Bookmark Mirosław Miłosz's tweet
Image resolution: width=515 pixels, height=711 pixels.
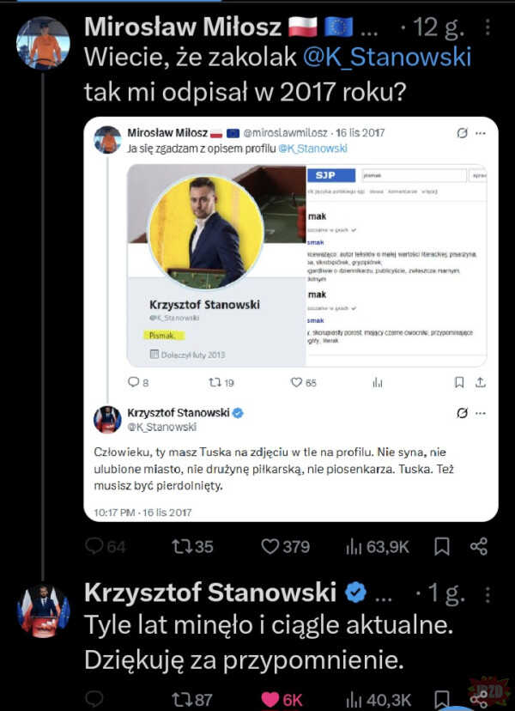(x=441, y=546)
